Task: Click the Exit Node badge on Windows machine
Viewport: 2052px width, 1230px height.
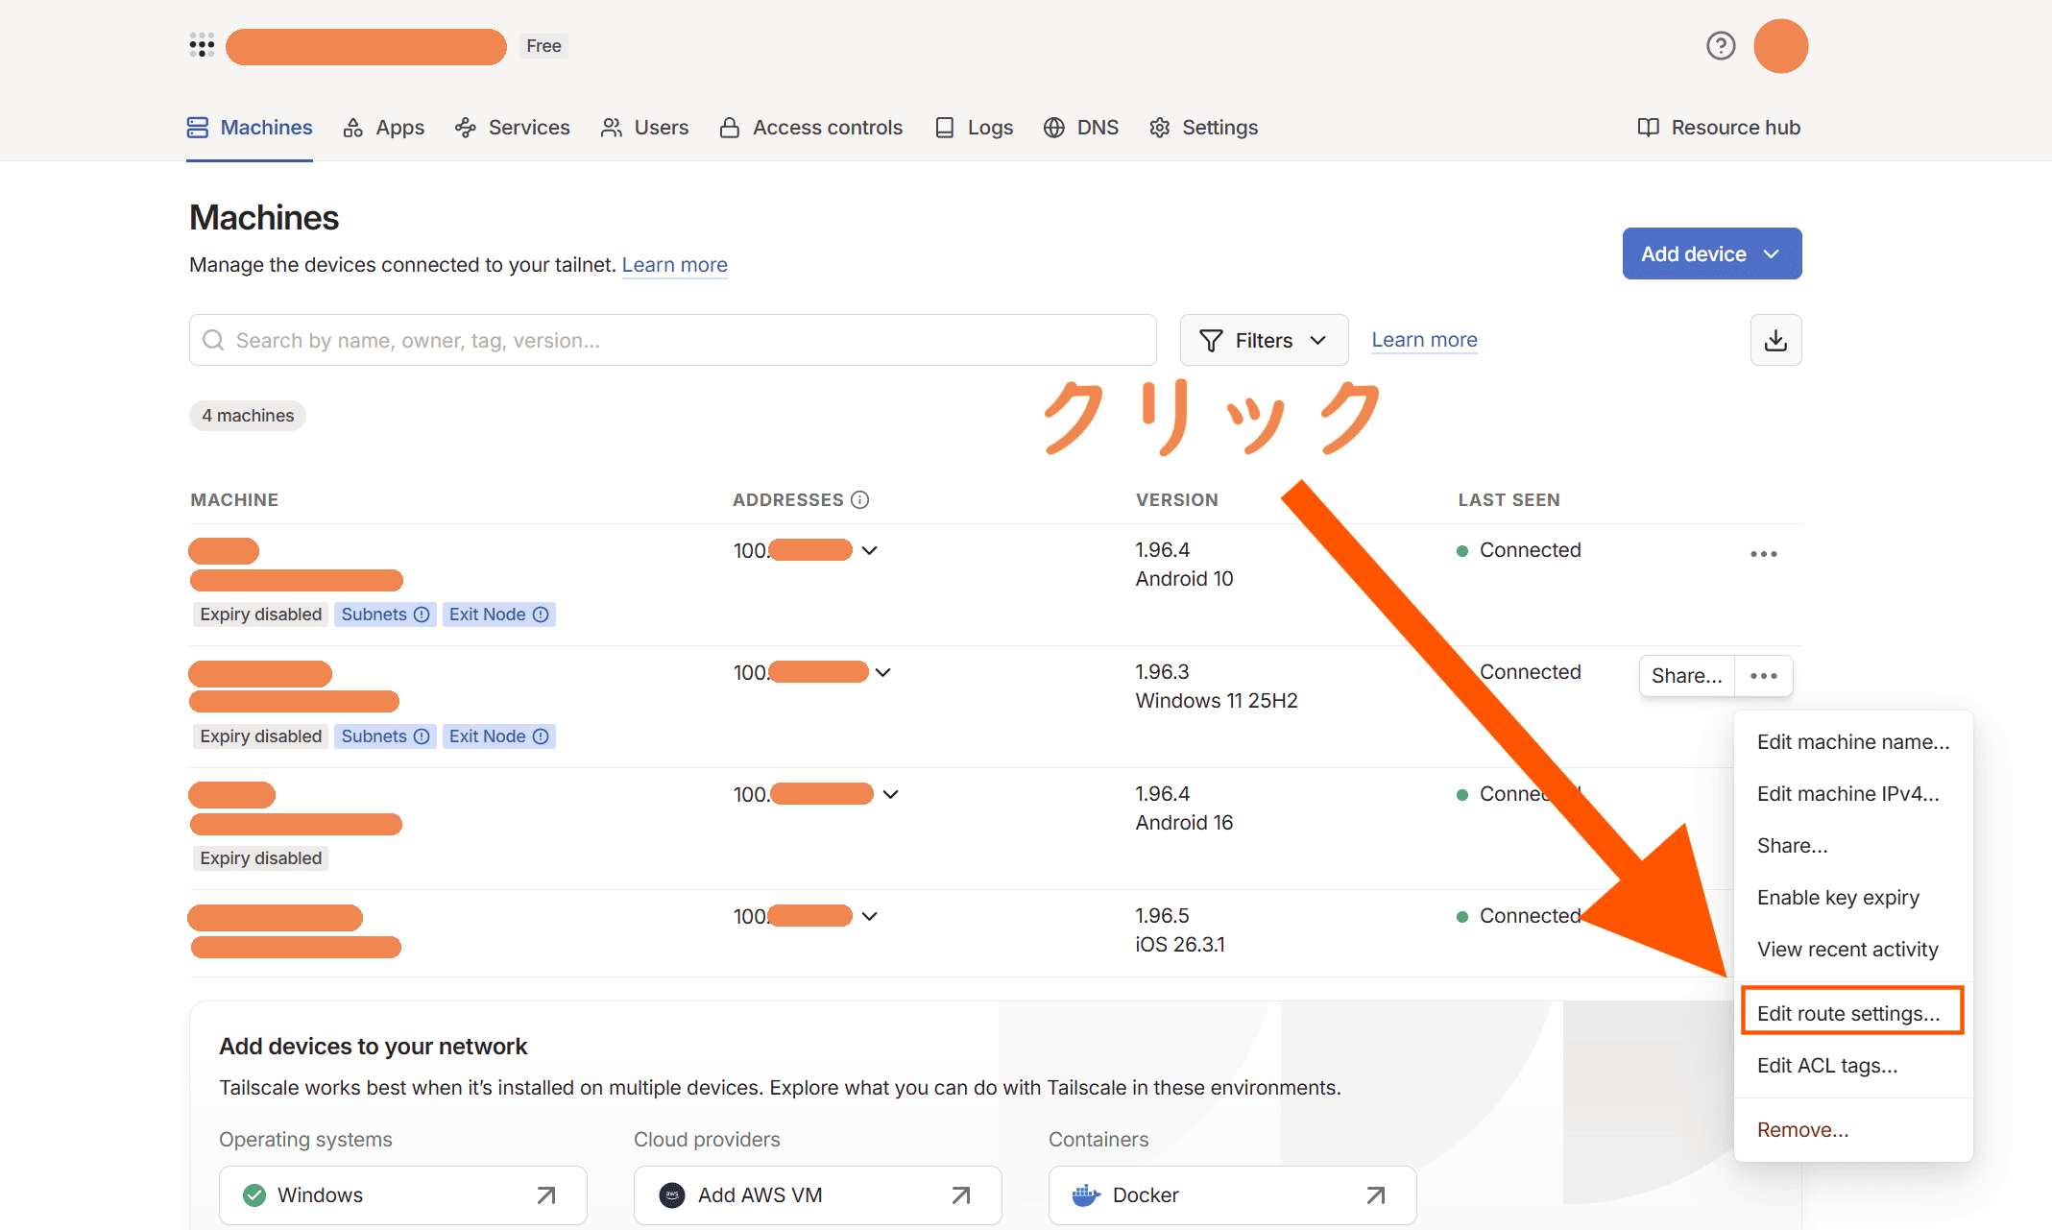Action: click(x=498, y=736)
